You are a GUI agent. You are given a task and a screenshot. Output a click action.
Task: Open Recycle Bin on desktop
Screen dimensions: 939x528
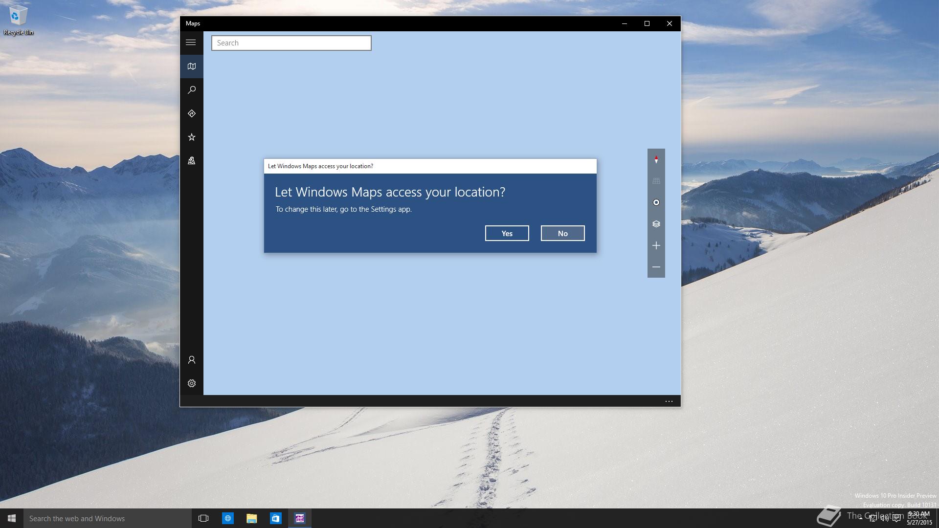click(18, 21)
